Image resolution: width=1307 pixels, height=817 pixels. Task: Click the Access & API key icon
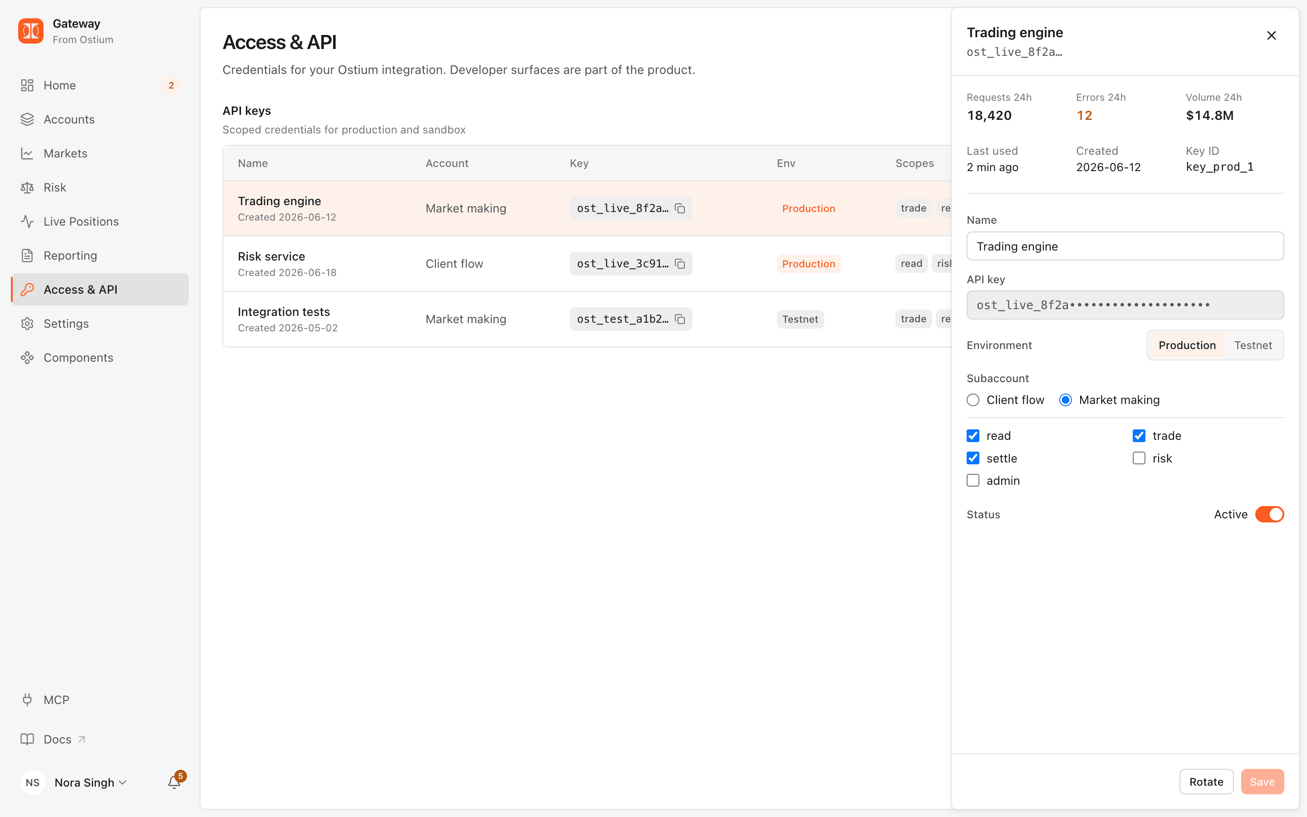pos(27,290)
